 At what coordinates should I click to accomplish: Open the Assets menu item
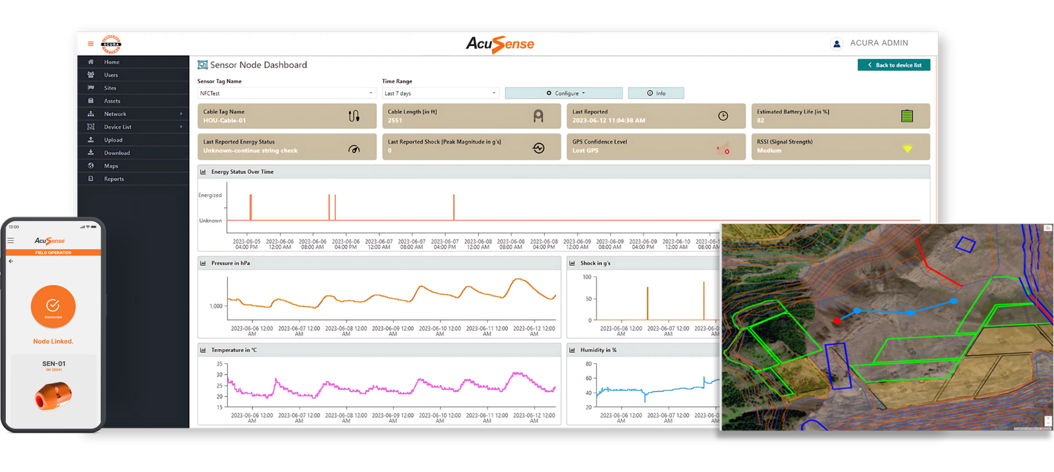coord(134,101)
